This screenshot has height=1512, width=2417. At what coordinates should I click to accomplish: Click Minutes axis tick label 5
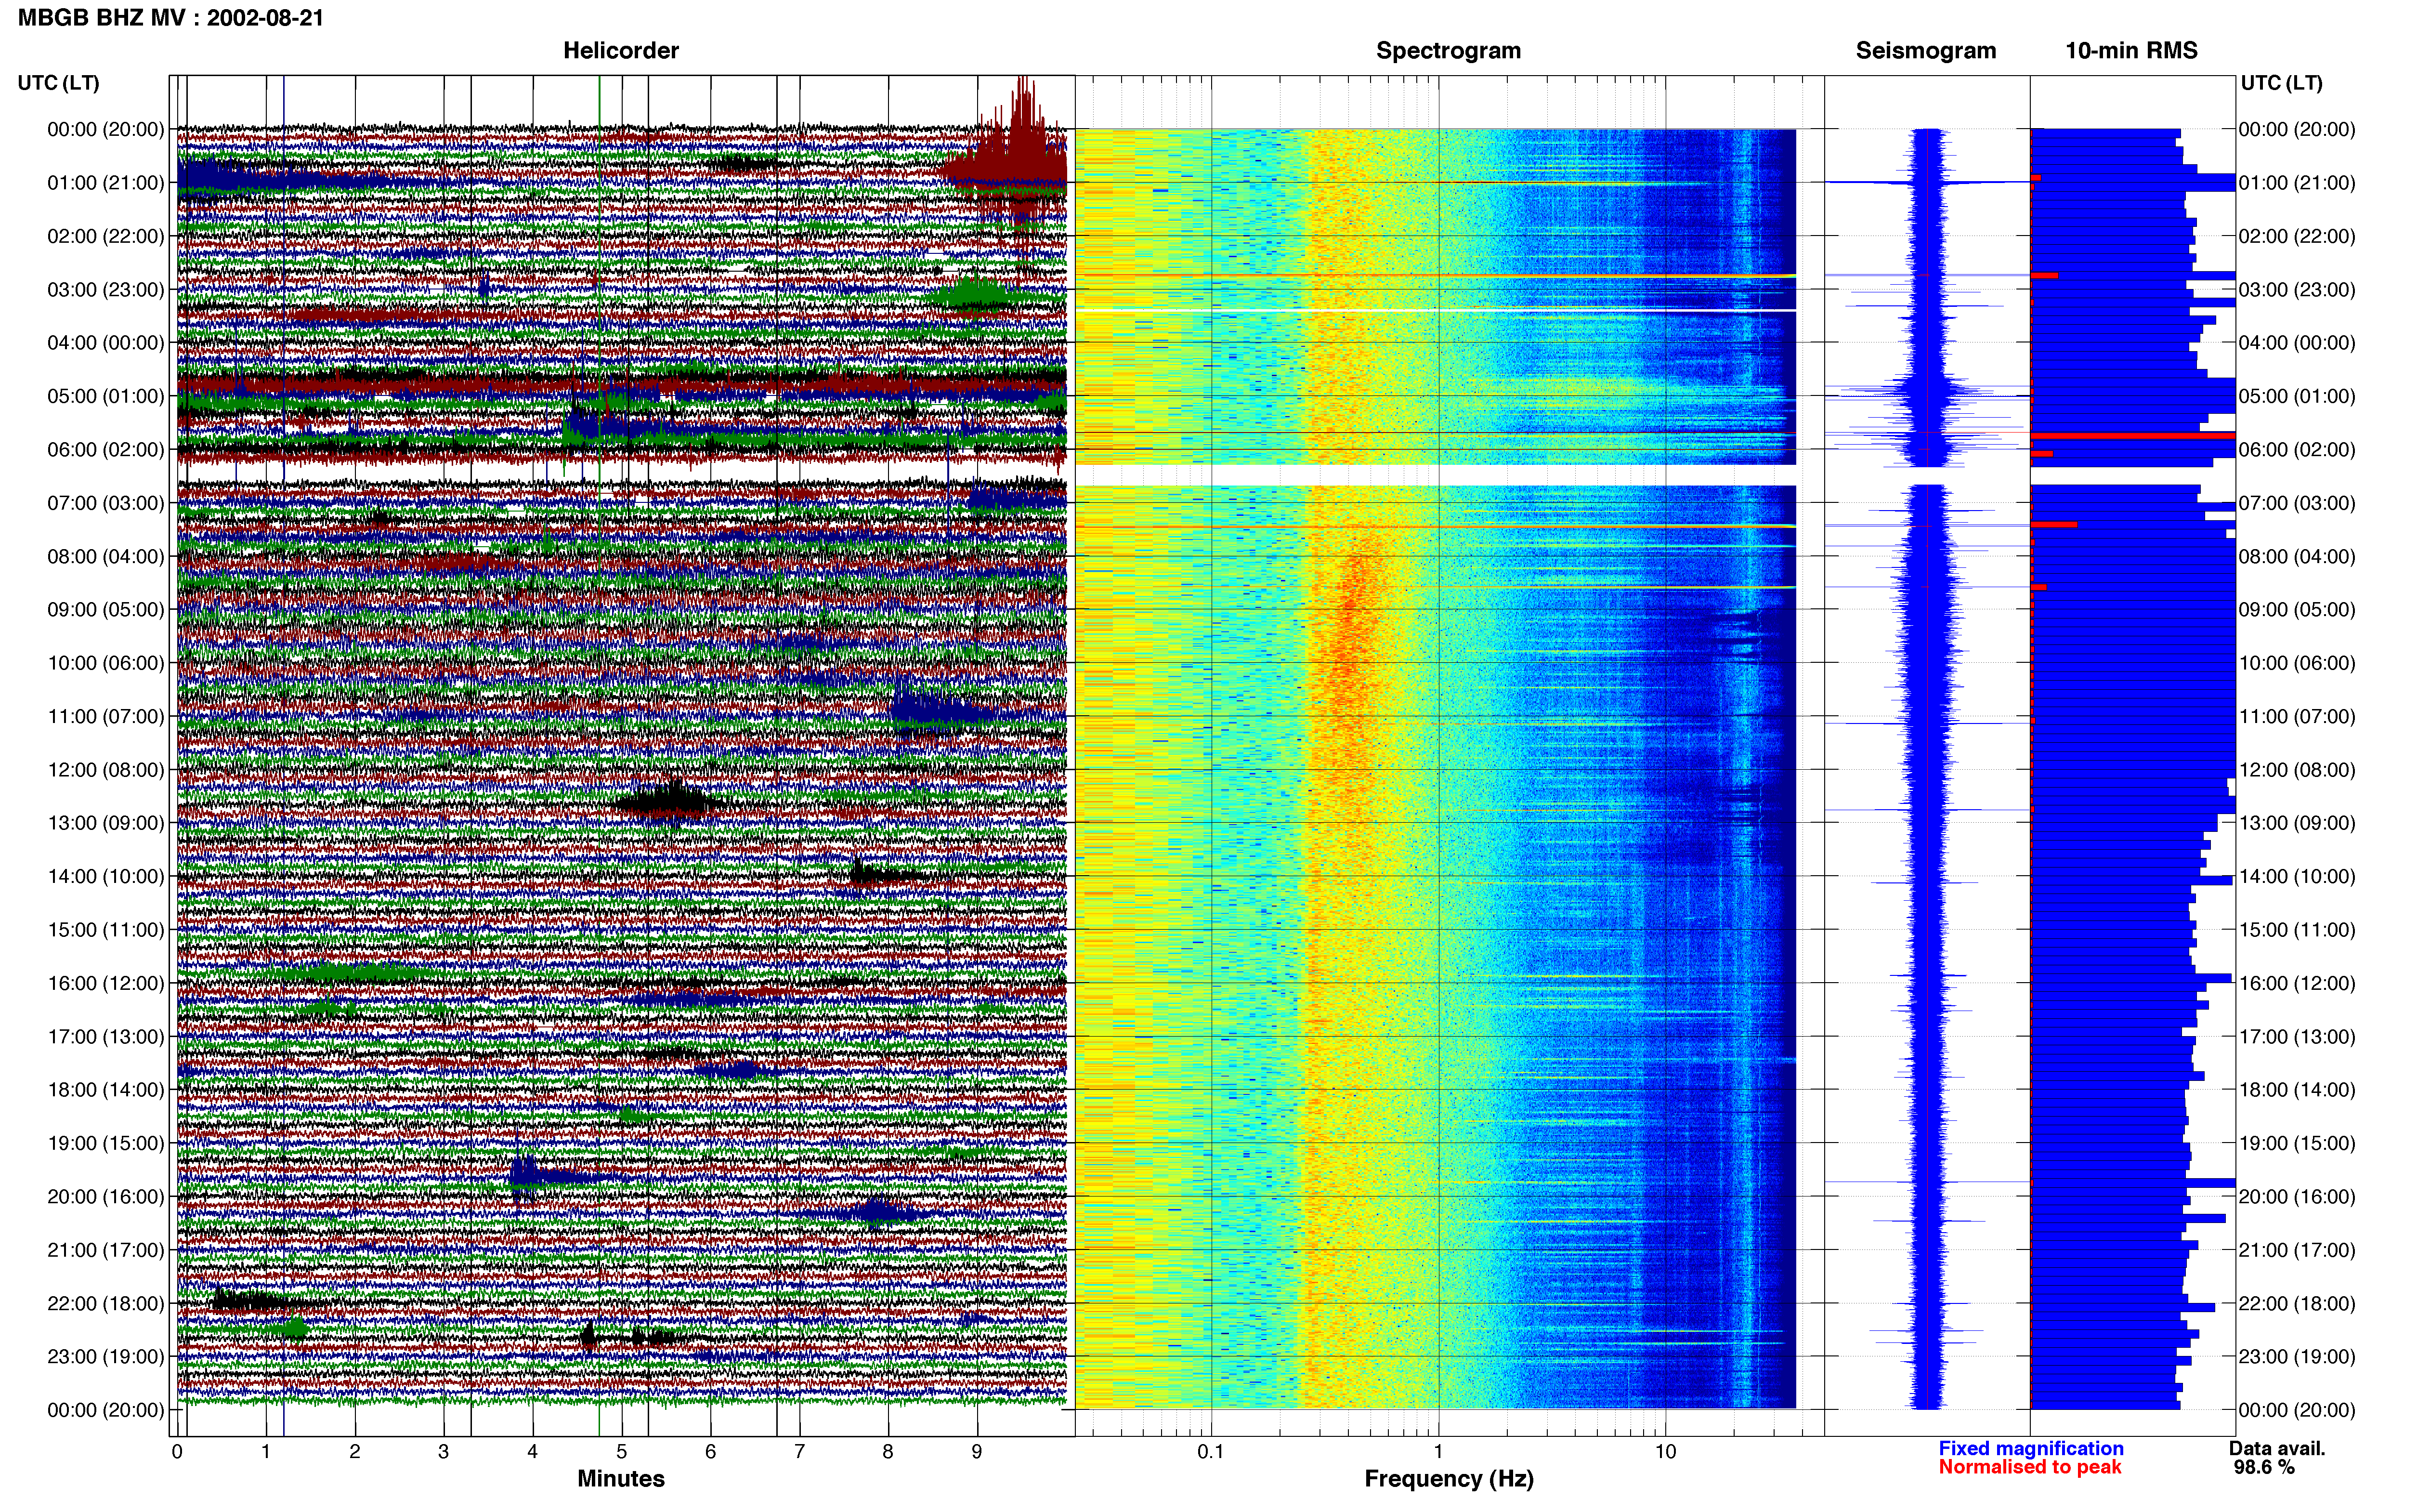(x=622, y=1451)
